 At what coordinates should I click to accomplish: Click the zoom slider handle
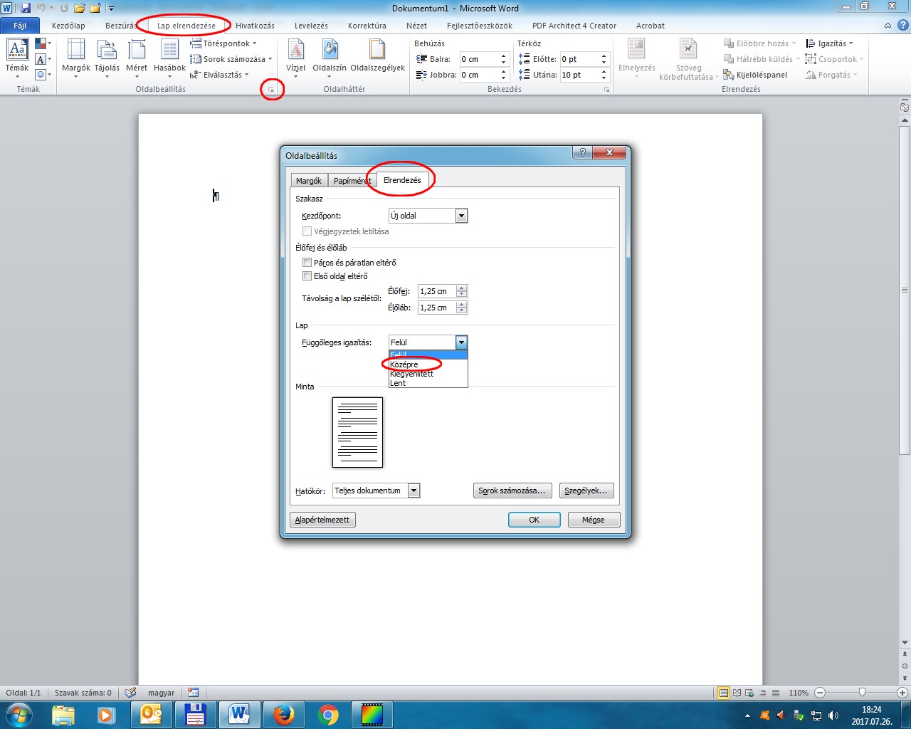click(x=862, y=693)
